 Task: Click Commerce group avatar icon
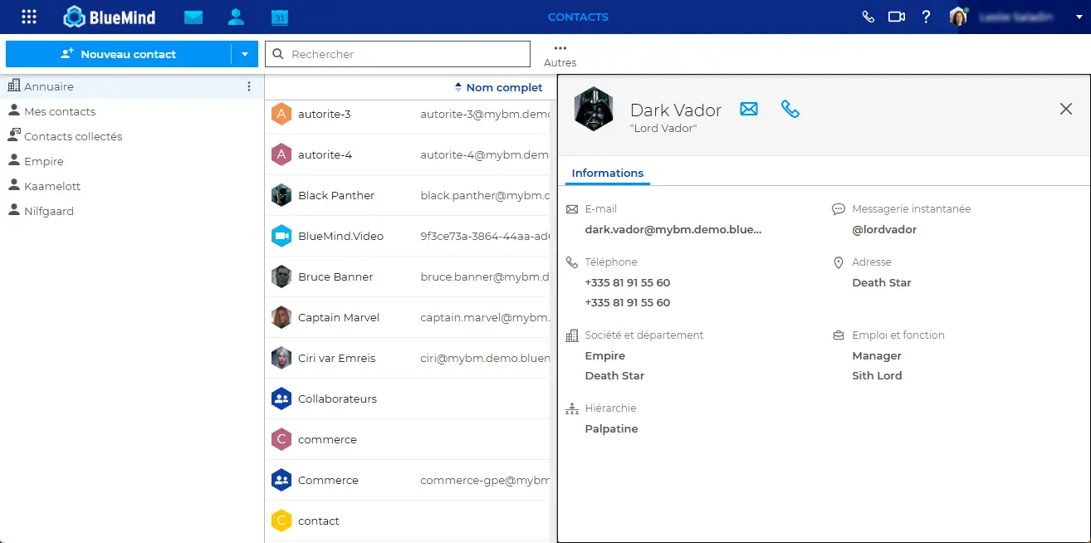tap(281, 480)
